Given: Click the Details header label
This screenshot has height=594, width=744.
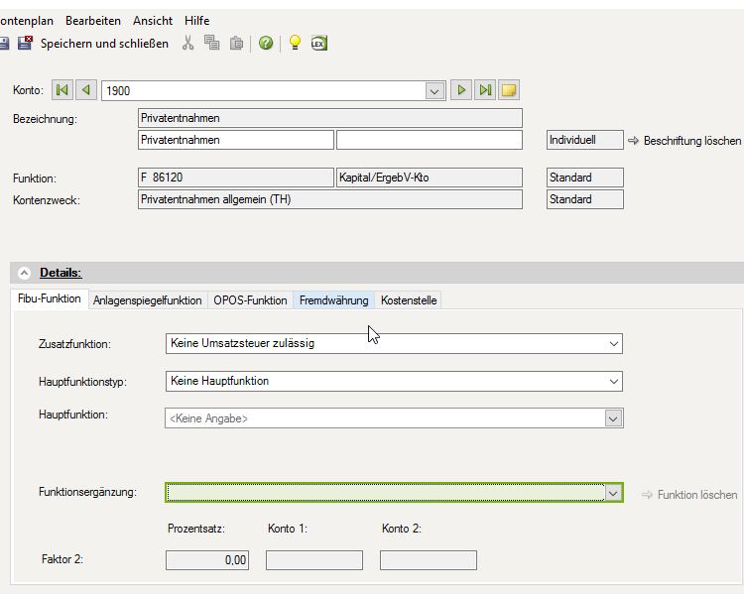Looking at the screenshot, I should (x=61, y=273).
